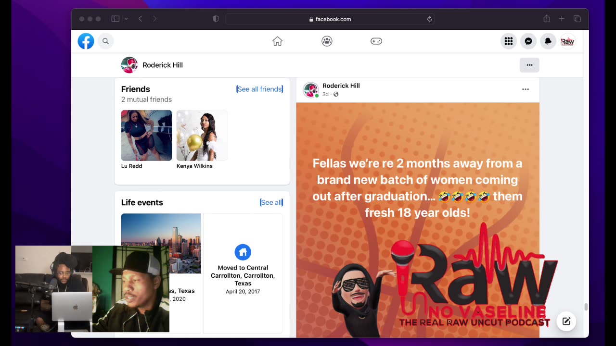Open the Facebook menu grid icon
The height and width of the screenshot is (346, 616).
[509, 41]
